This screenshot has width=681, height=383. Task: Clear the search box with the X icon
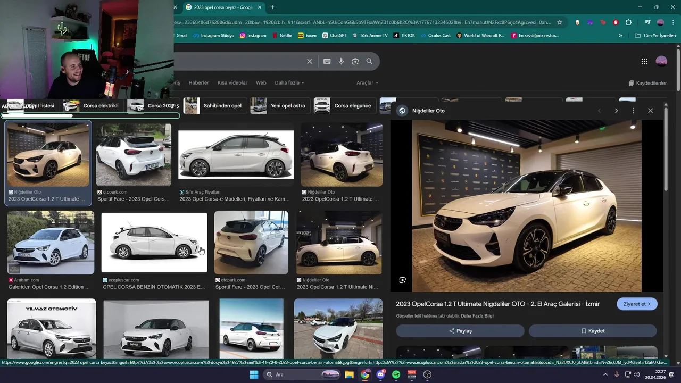click(310, 61)
